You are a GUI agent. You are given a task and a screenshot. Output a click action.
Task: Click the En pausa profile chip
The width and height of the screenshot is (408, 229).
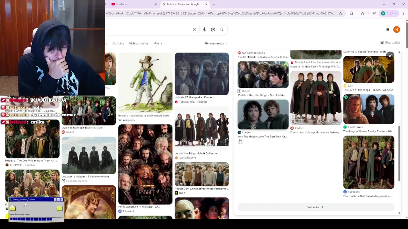(389, 13)
